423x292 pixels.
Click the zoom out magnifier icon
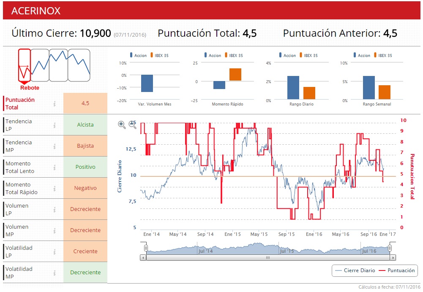[132, 125]
